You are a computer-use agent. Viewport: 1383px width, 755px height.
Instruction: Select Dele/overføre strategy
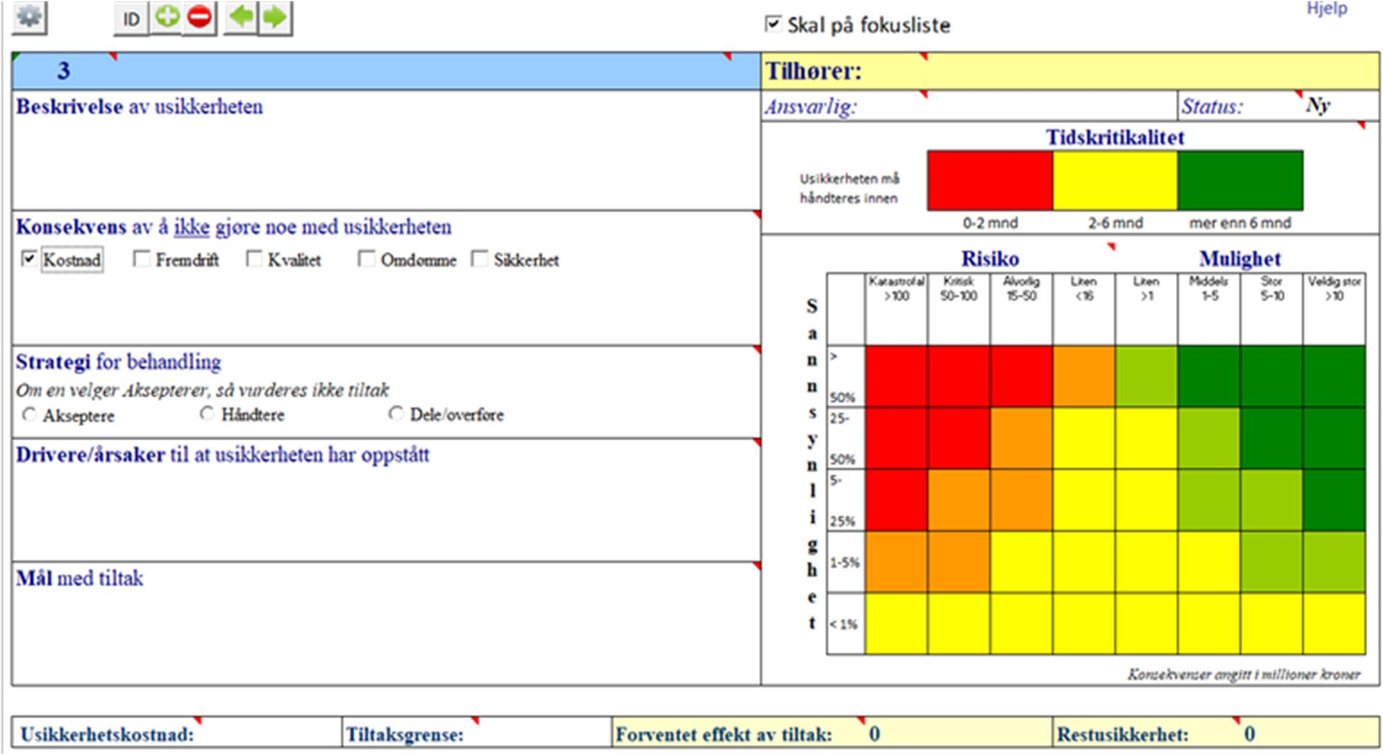point(396,414)
